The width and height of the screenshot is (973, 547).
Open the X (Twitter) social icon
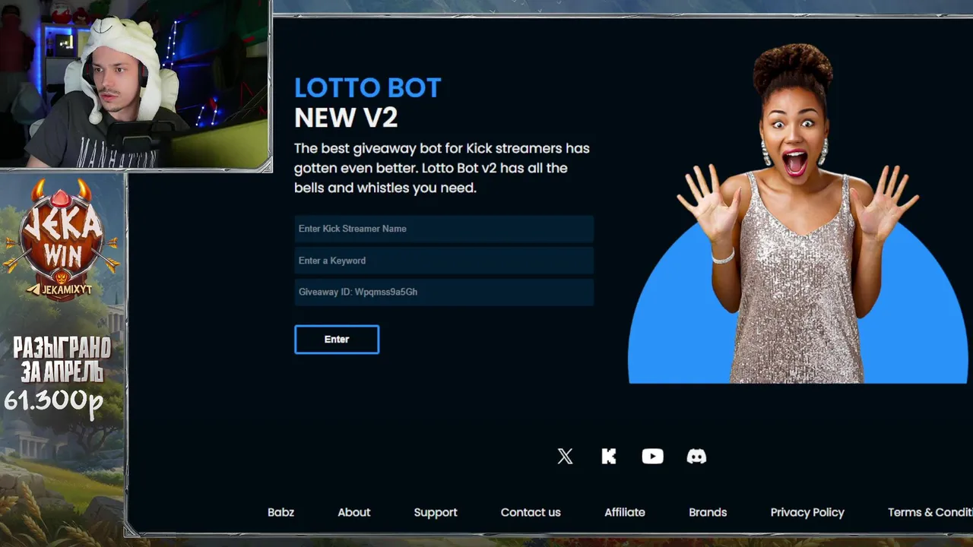point(565,456)
